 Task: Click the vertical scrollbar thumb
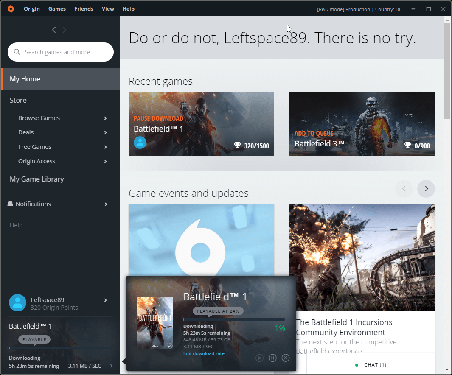(447, 71)
